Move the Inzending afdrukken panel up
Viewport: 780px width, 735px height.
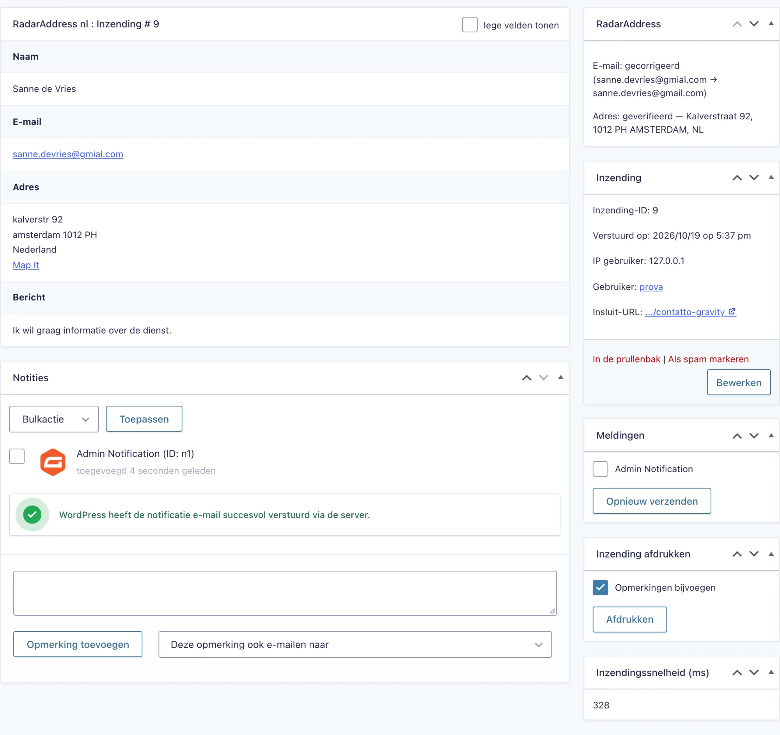point(737,554)
